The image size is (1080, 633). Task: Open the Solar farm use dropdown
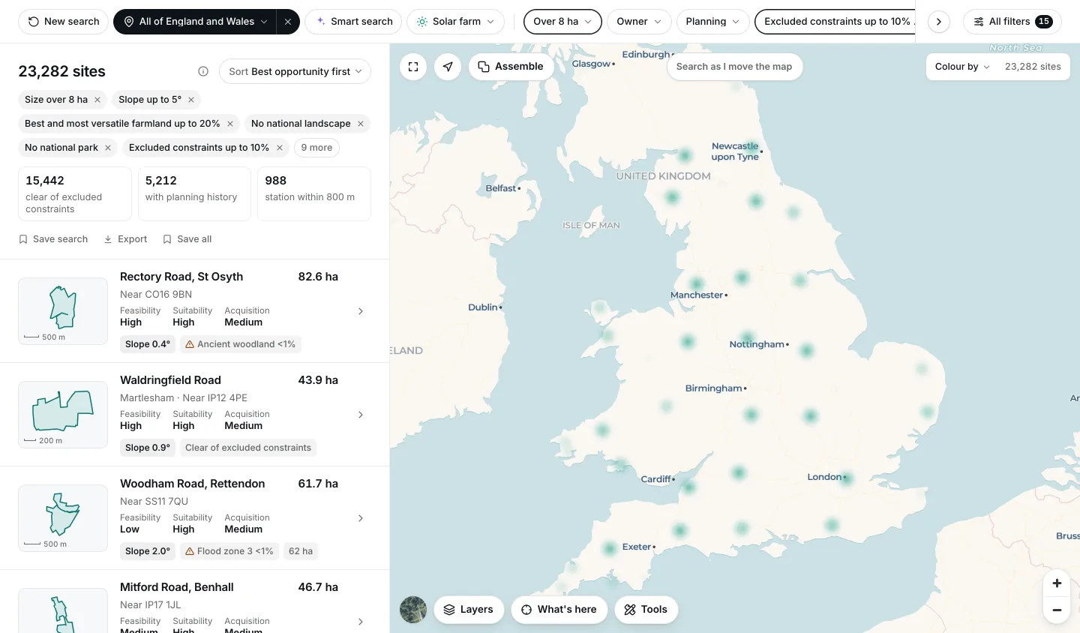pos(455,22)
